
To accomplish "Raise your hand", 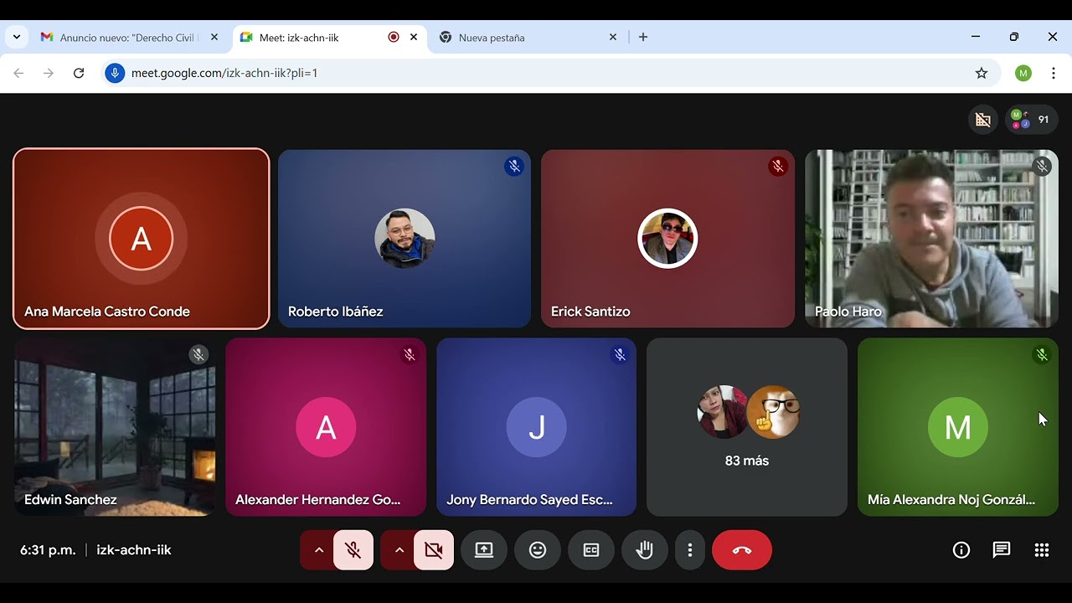I will [x=645, y=550].
